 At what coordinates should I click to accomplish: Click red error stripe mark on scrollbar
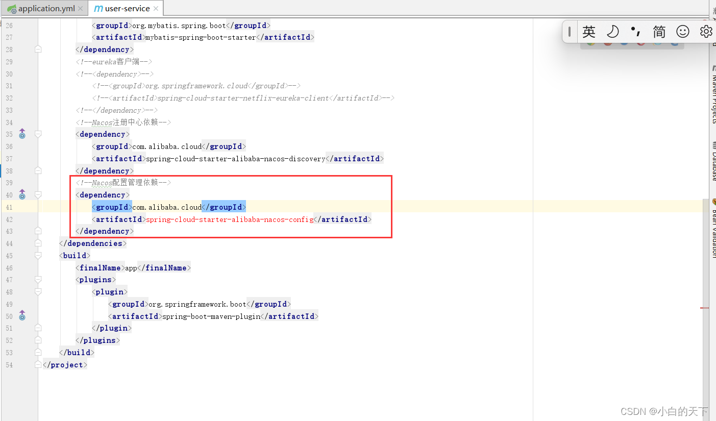click(x=705, y=308)
